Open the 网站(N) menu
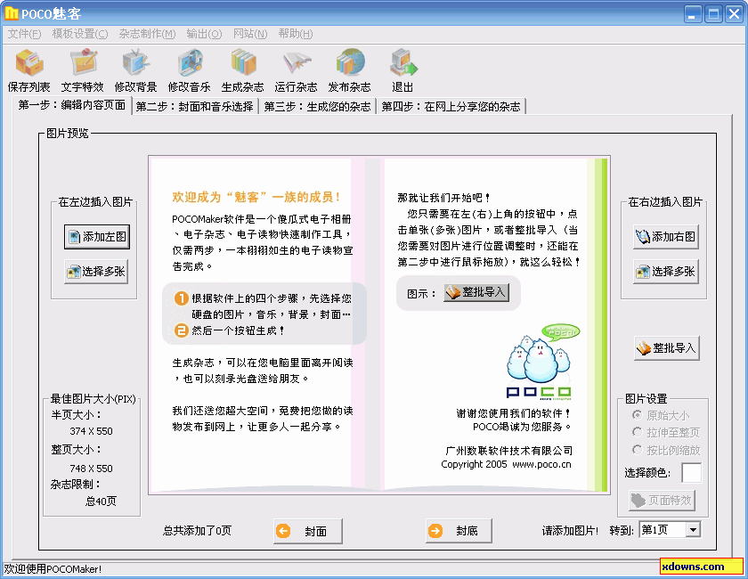This screenshot has width=748, height=579. (x=250, y=34)
